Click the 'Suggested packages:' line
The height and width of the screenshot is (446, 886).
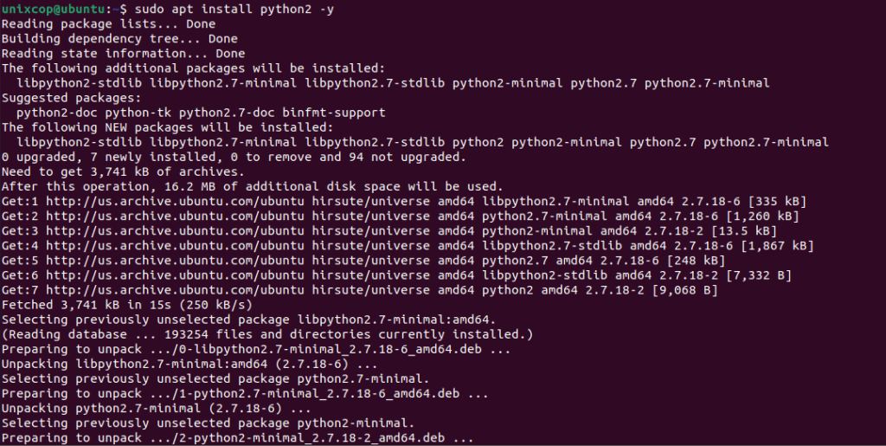tap(72, 98)
